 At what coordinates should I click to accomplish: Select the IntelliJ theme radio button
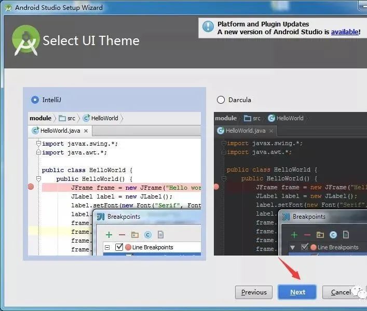[x=35, y=100]
